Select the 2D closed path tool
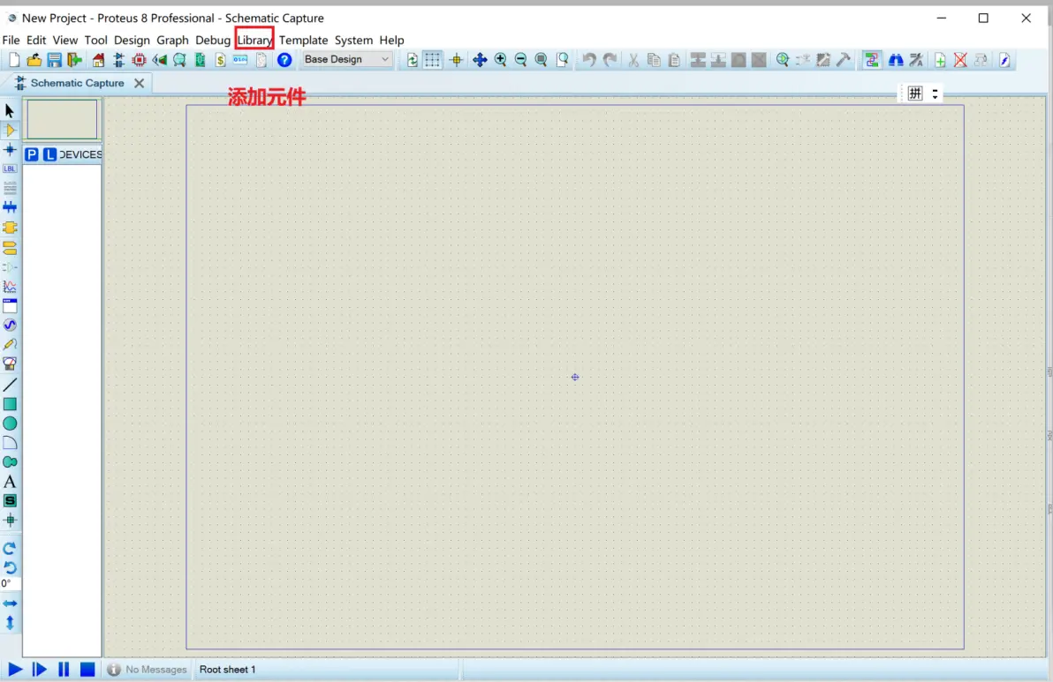 tap(10, 462)
